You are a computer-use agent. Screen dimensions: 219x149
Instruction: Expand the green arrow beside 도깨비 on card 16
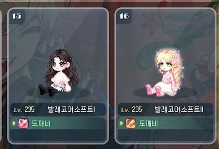121,123
